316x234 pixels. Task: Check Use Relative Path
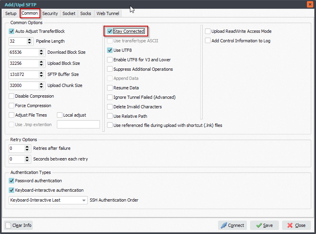[x=109, y=116]
